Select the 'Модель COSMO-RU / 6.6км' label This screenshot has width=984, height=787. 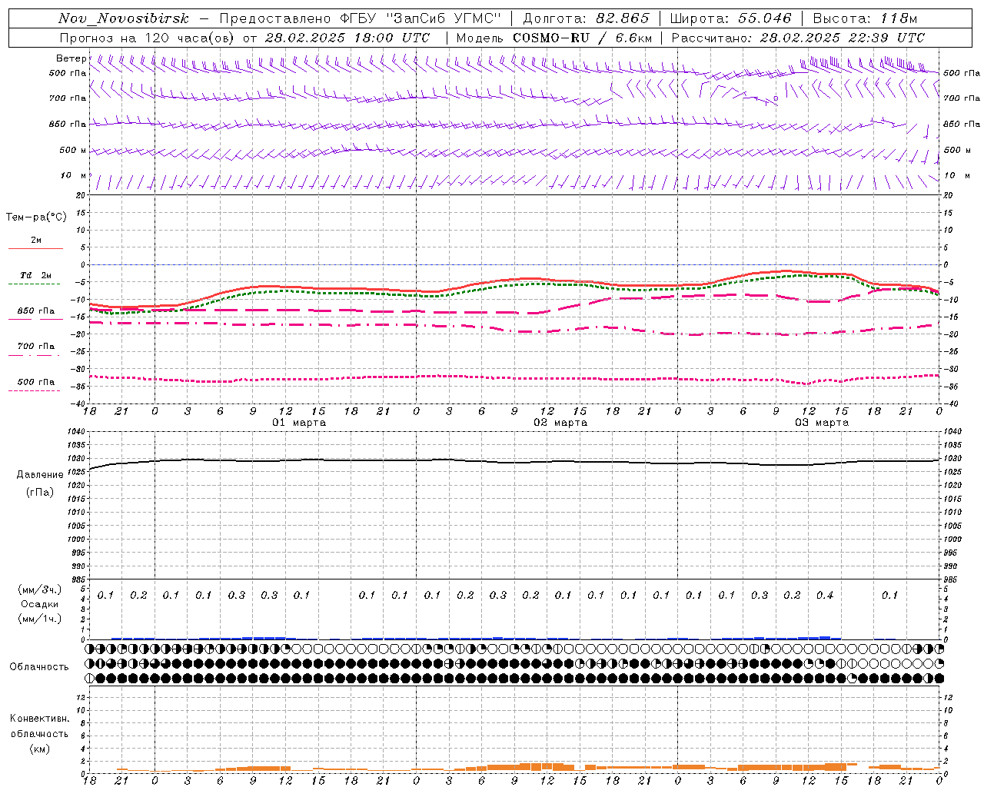pyautogui.click(x=553, y=38)
